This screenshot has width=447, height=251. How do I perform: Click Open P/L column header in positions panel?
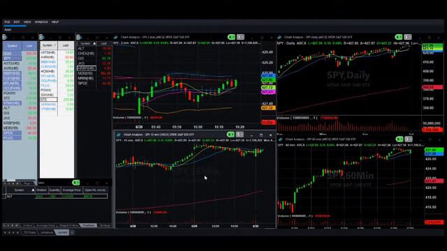point(95,190)
